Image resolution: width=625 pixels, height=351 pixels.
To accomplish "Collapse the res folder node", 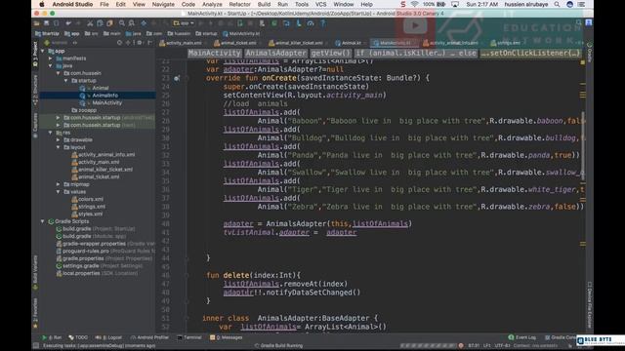I will tap(50, 133).
